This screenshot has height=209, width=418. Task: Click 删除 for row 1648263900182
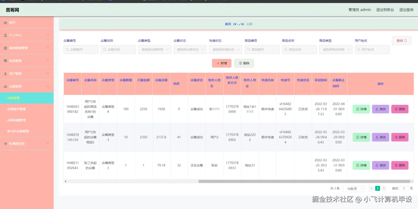400,109
